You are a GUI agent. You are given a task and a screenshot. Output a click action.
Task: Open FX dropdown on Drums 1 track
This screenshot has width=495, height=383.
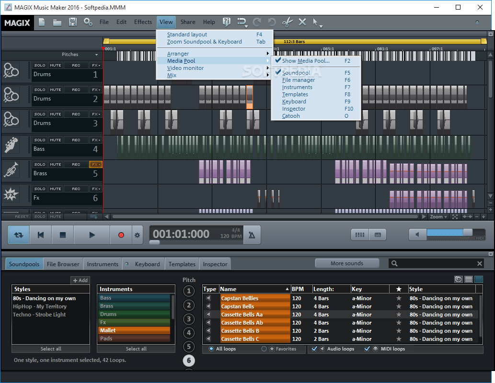96,65
